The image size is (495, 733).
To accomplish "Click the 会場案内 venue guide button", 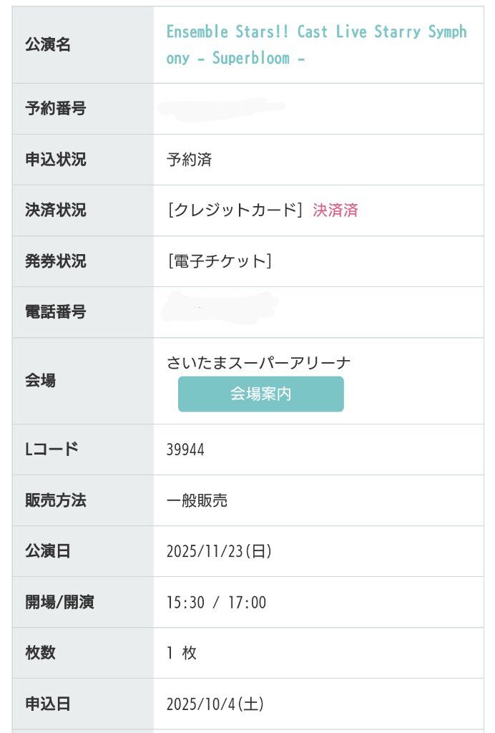I will 260,394.
